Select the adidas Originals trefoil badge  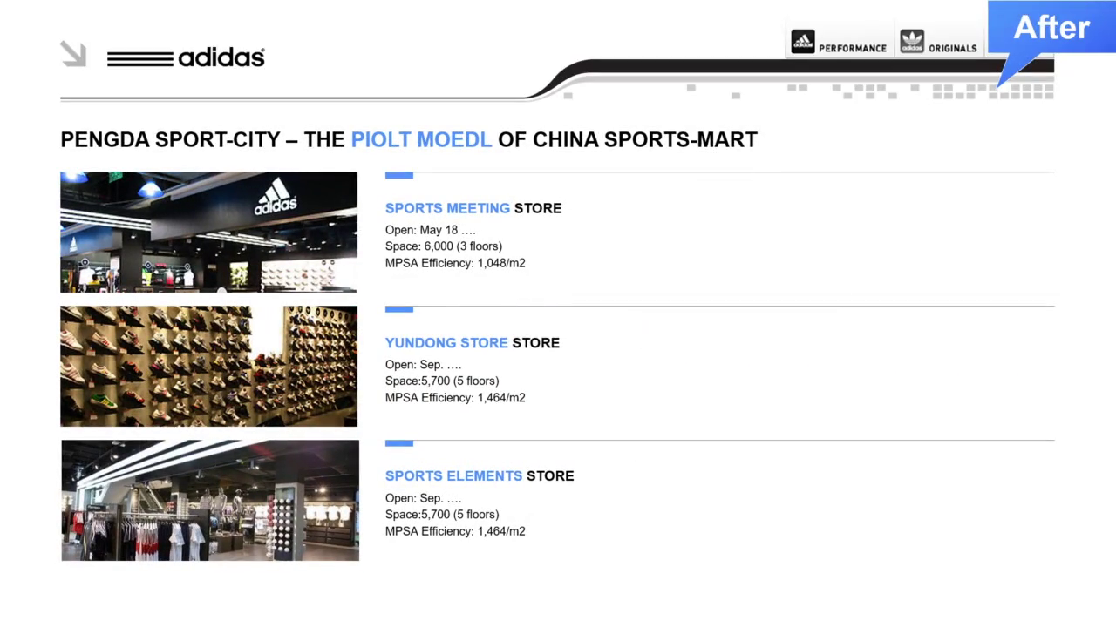912,42
